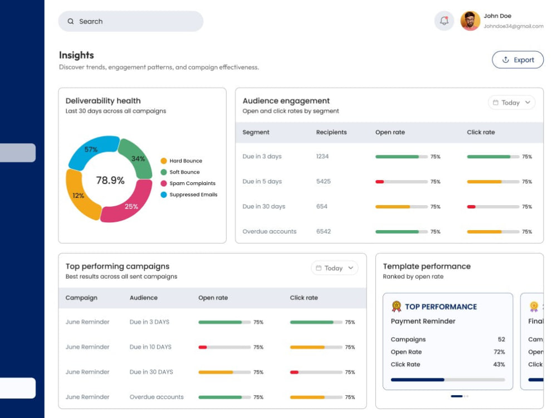Select the Overdue accounts segment row

(389, 231)
